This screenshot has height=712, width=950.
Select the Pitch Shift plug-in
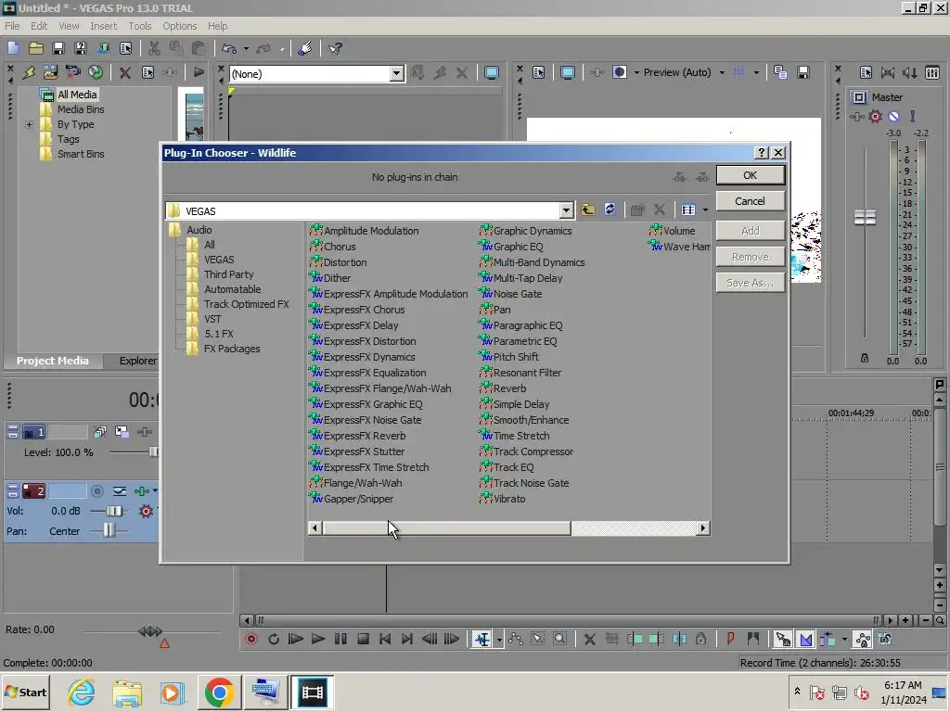509,357
